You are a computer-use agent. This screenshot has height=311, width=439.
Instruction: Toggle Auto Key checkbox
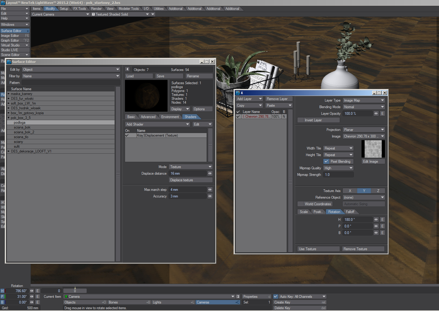(276, 297)
